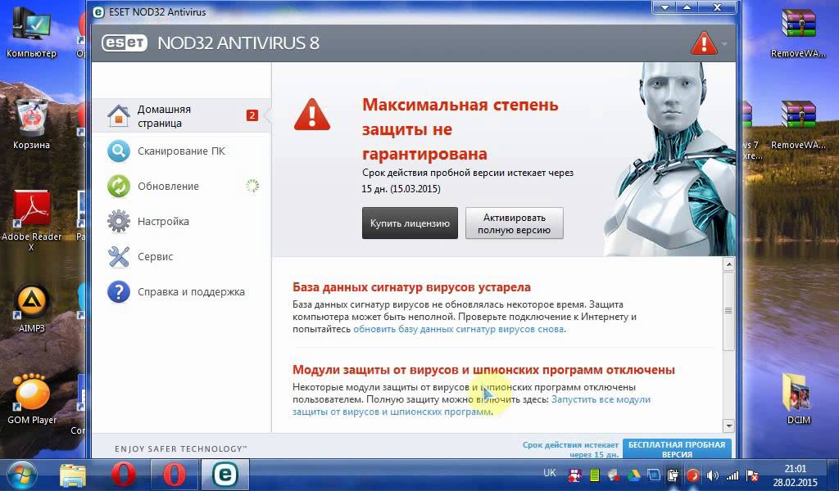The width and height of the screenshot is (839, 491).
Task: Open Windows Explorer from the taskbar
Action: point(73,475)
